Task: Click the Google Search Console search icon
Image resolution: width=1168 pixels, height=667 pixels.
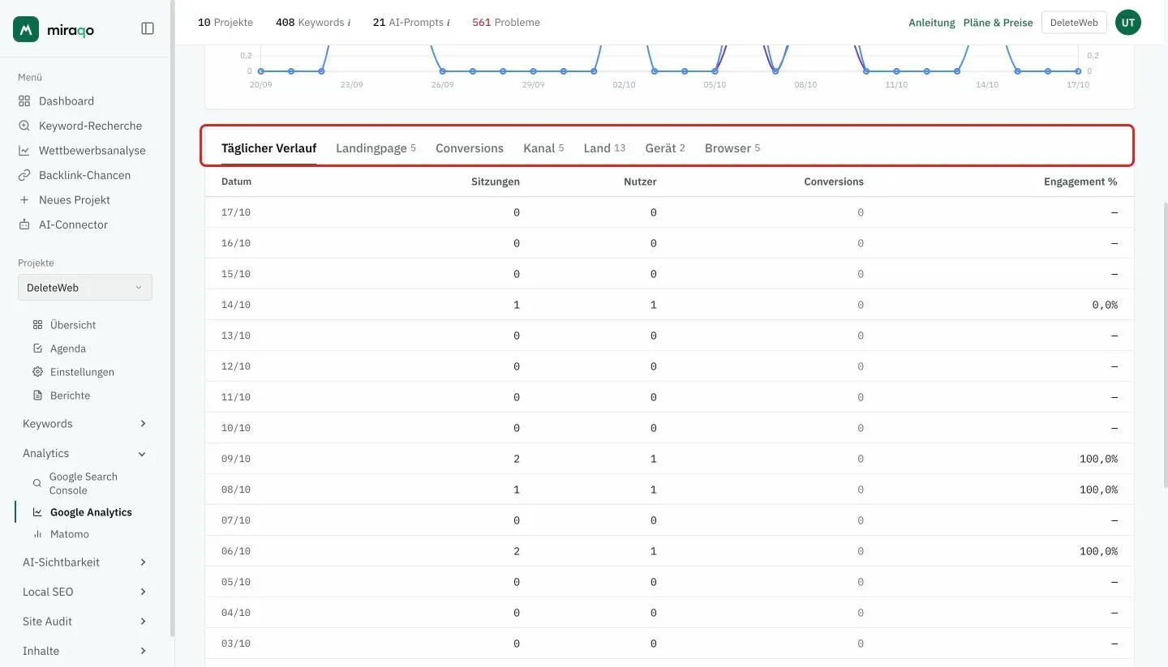Action: click(37, 483)
